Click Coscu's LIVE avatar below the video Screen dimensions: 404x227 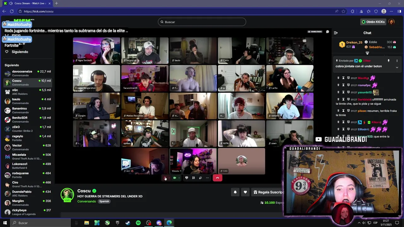click(x=67, y=195)
